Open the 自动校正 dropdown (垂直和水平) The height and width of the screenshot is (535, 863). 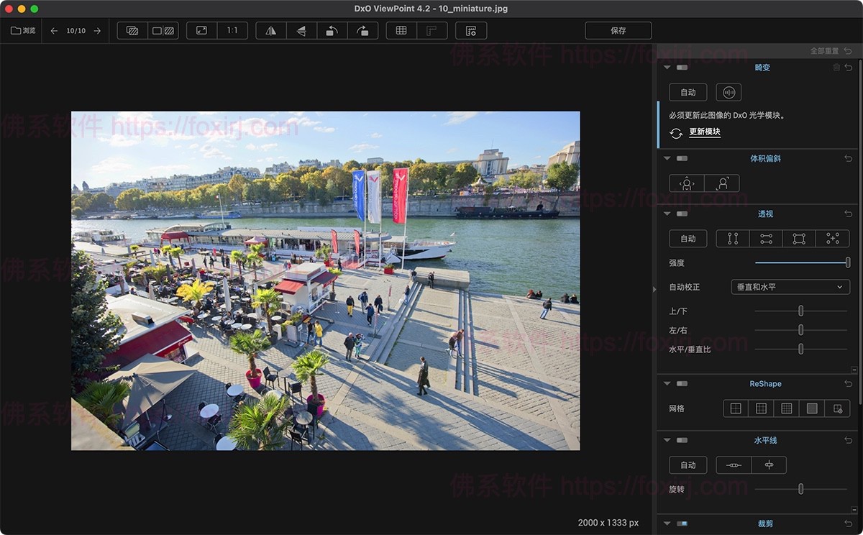[790, 287]
